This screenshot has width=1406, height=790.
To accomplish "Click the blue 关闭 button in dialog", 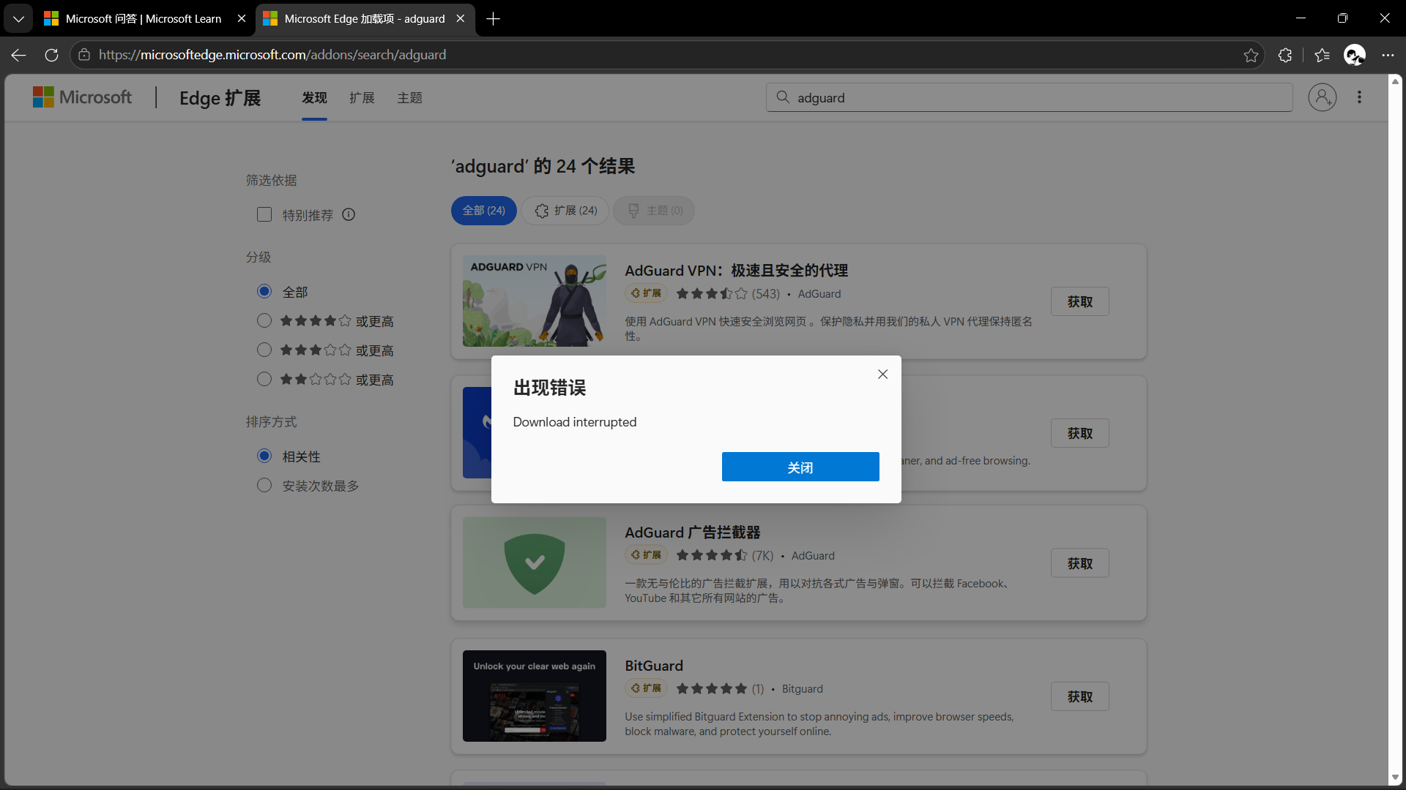I will point(800,467).
